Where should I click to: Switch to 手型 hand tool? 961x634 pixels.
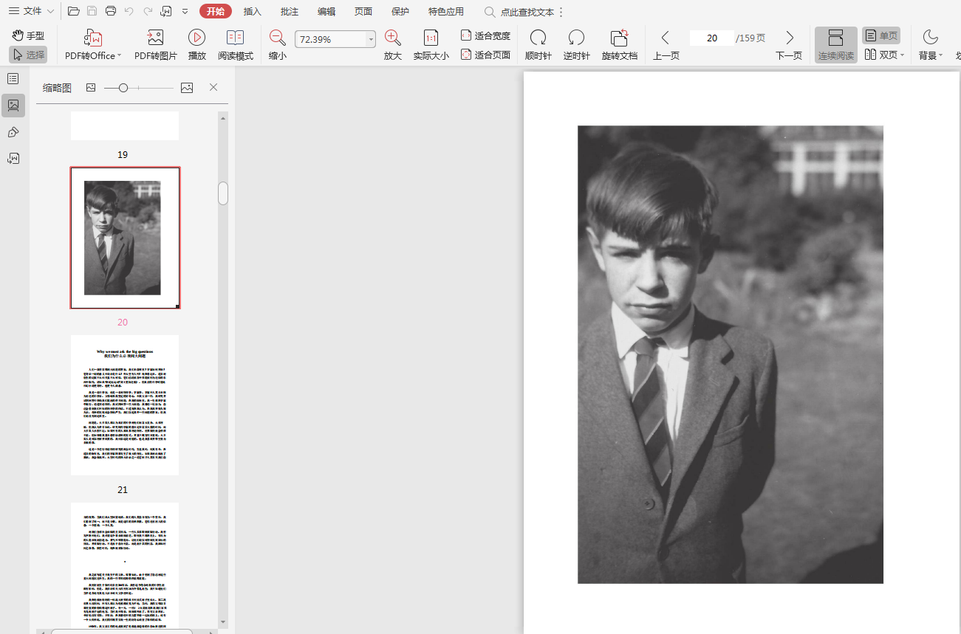[x=28, y=35]
